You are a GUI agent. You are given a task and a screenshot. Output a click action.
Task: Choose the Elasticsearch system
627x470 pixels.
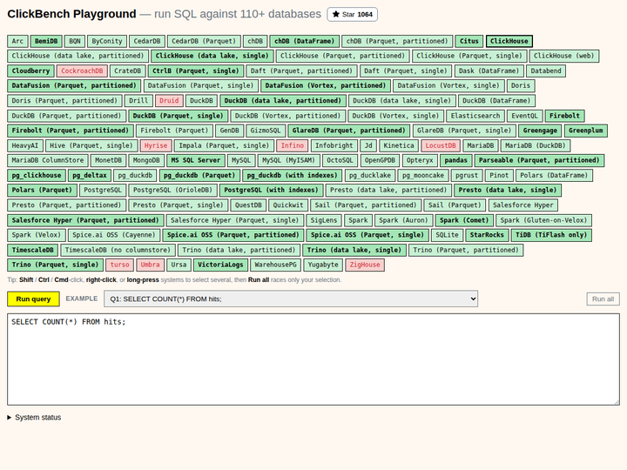click(x=475, y=116)
